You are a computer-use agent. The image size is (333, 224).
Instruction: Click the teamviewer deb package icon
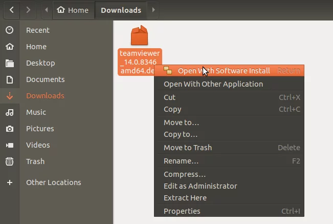pyautogui.click(x=139, y=35)
